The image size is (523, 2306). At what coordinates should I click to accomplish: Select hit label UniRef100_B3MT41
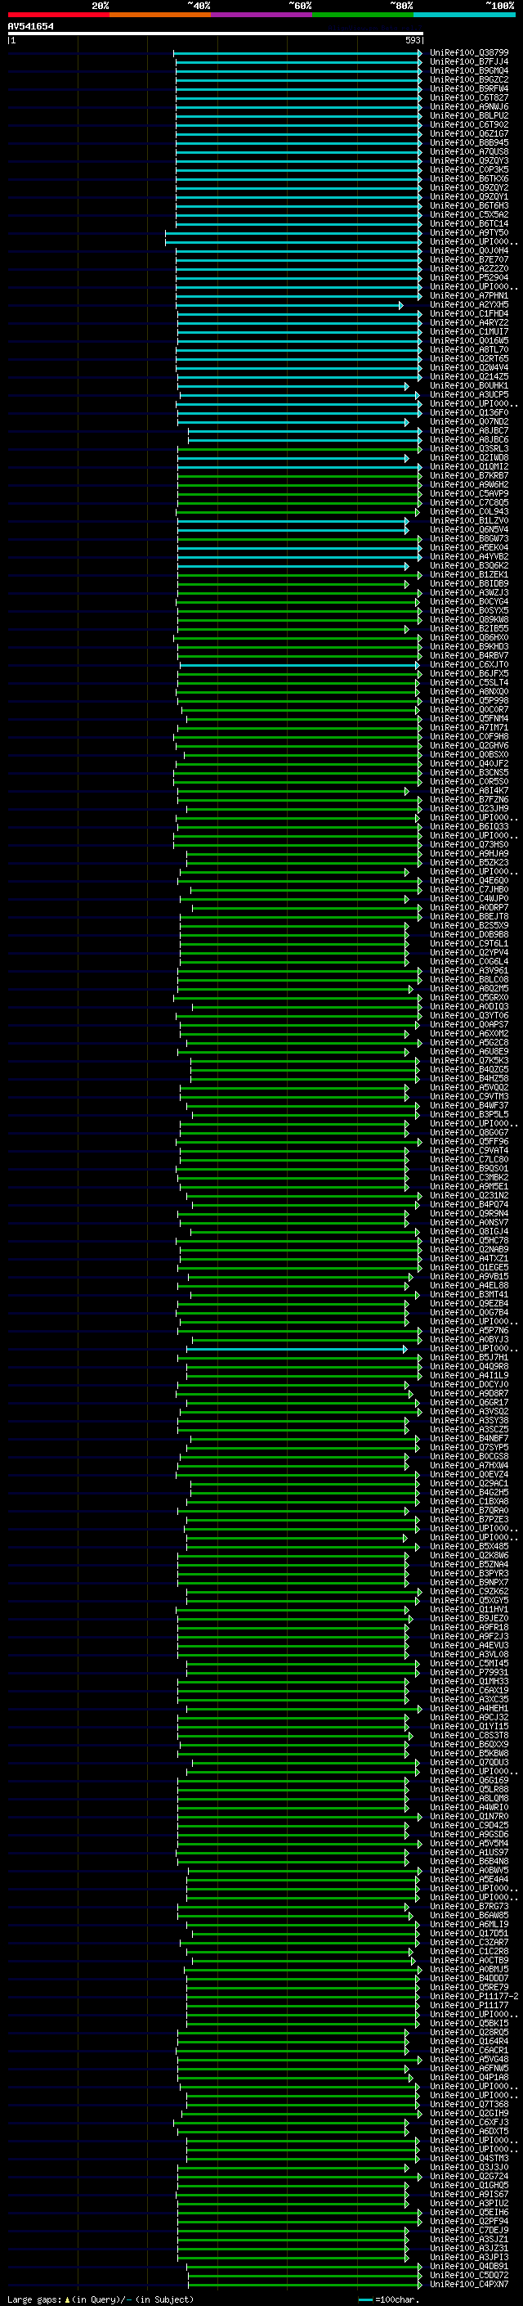click(x=469, y=1294)
